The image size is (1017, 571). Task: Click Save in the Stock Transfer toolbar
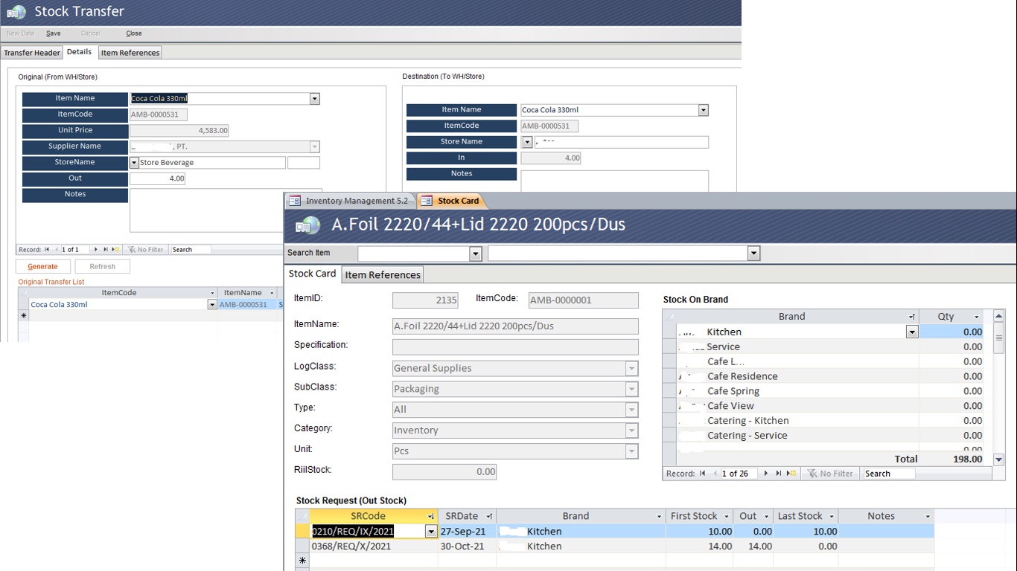point(54,33)
